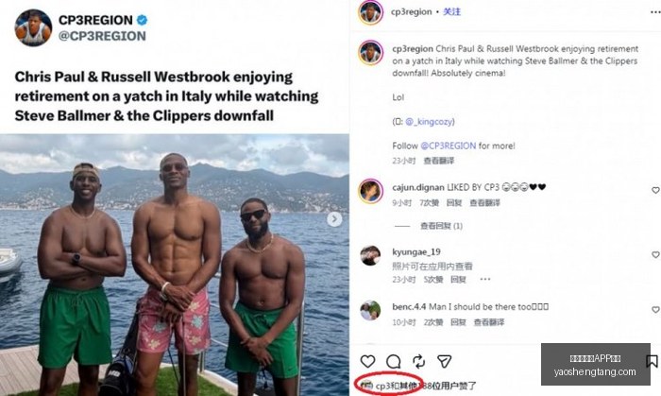Like benc.4.4's comment heart
This screenshot has width=661, height=396.
pos(655,310)
